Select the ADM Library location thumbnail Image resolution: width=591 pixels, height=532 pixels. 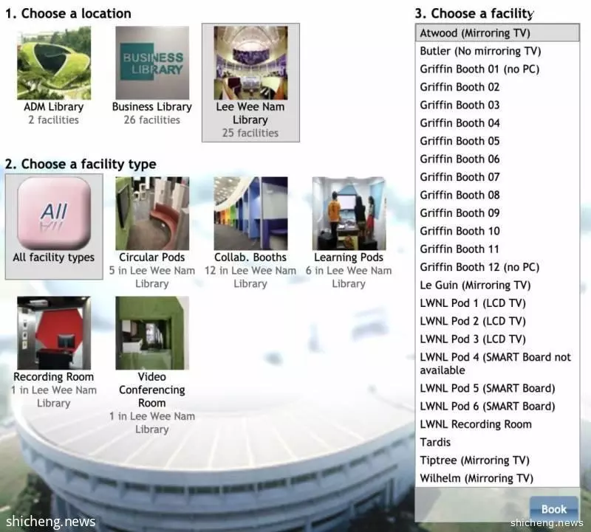(54, 63)
